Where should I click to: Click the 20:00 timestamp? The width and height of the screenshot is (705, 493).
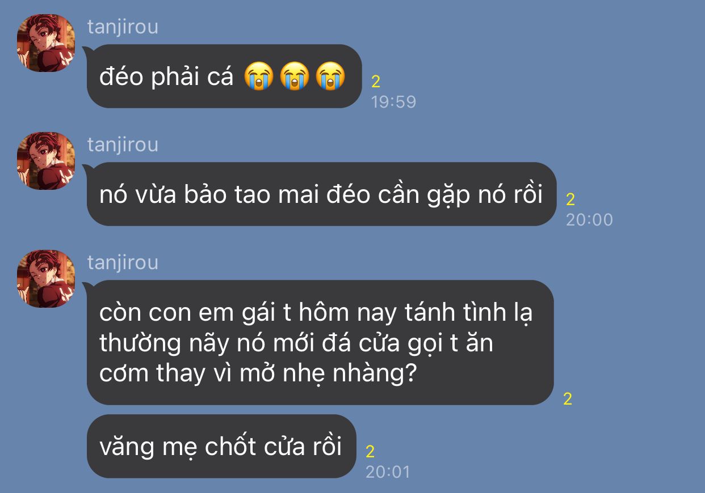pos(589,220)
